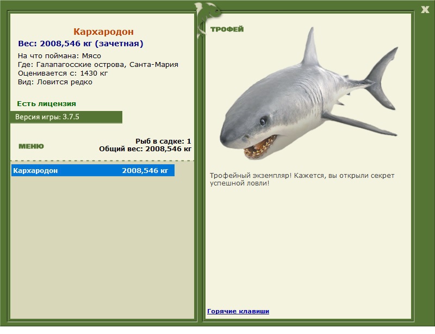This screenshot has width=435, height=334.
Task: Click the shark trophy image
Action: pyautogui.click(x=309, y=93)
